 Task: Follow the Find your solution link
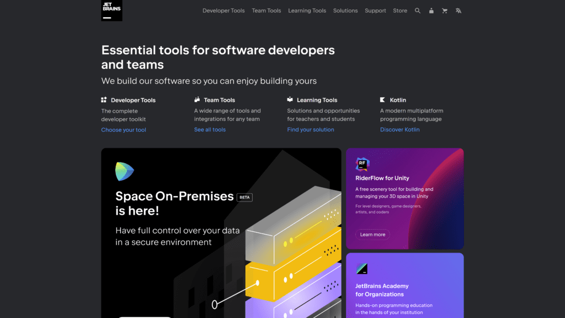(x=311, y=129)
